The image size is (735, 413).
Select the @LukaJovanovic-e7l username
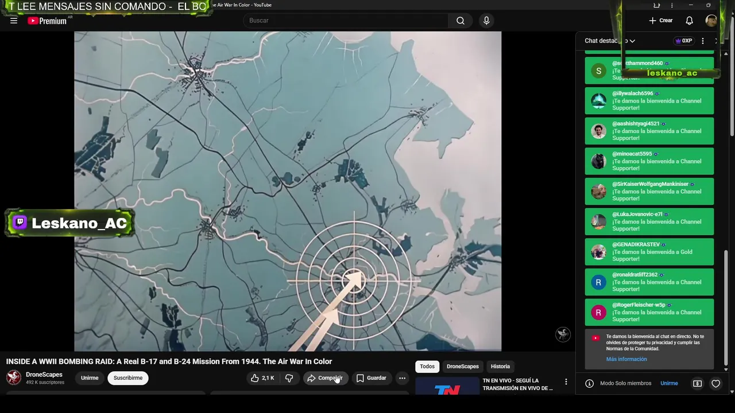click(x=637, y=214)
